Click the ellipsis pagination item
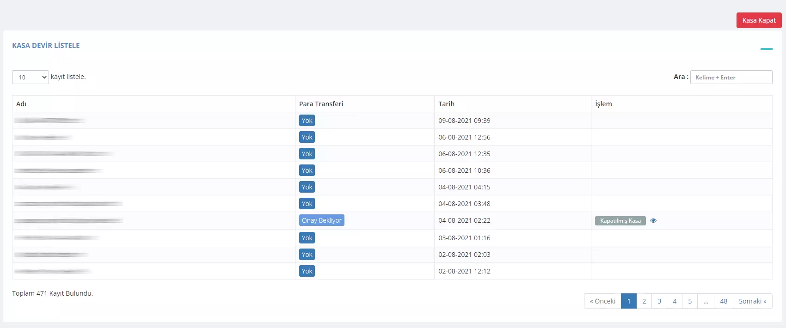Screen dimensions: 786x328 (706, 301)
